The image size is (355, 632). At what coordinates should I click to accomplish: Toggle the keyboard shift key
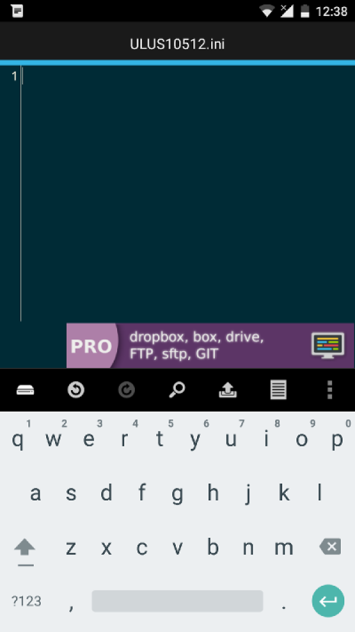click(x=25, y=548)
